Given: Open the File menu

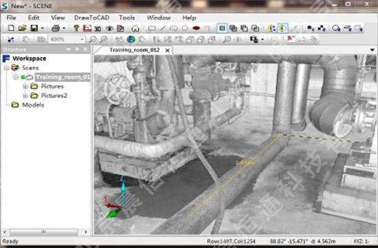Looking at the screenshot, I should [x=11, y=18].
